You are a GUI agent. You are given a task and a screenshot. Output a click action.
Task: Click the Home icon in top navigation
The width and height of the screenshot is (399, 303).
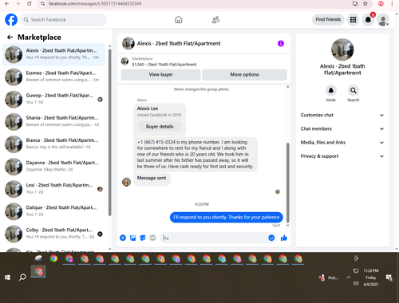coord(179,20)
